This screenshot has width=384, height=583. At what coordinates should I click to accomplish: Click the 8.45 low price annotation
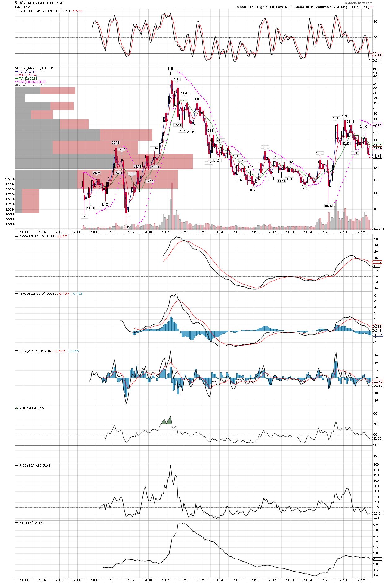coord(126,227)
